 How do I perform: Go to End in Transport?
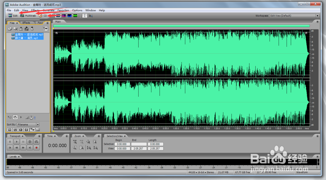[x=30, y=147]
